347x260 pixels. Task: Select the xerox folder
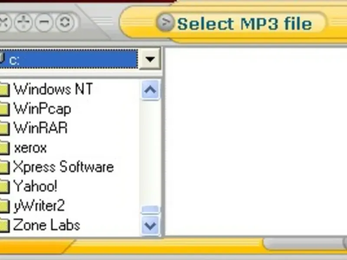coord(30,148)
